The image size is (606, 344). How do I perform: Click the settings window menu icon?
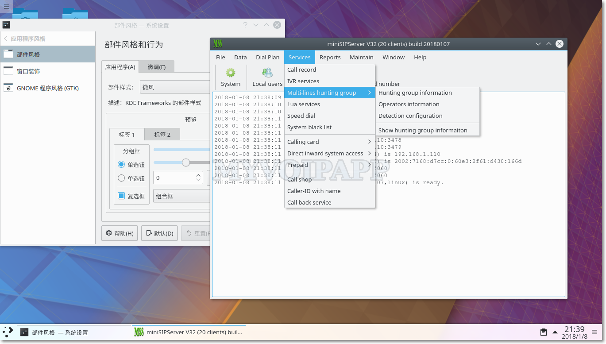point(6,25)
